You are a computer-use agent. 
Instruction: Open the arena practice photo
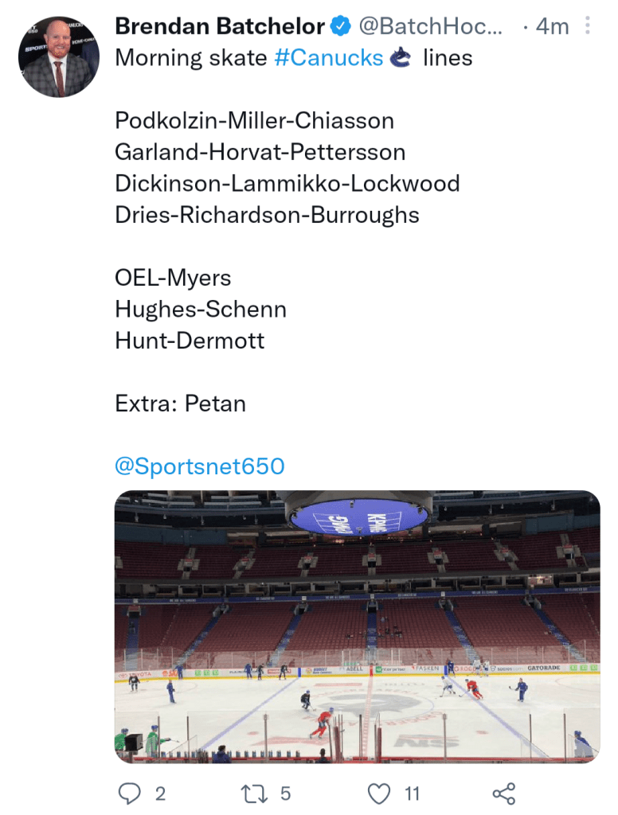tap(358, 627)
